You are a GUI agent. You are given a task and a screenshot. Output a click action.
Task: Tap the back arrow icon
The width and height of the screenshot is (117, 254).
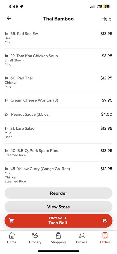coord(9,19)
